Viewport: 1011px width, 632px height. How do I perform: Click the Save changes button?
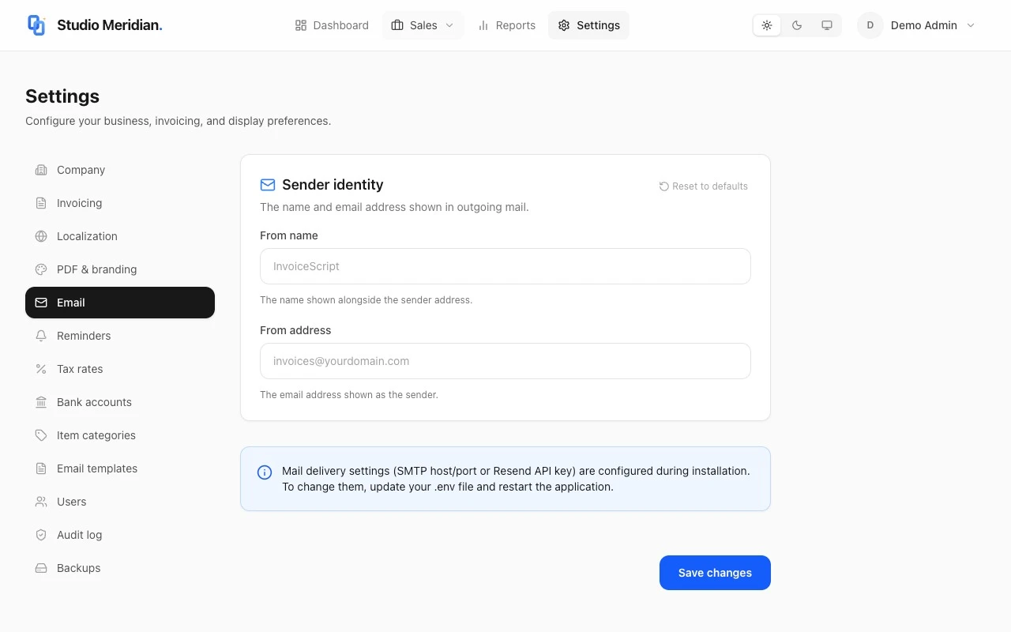(715, 573)
